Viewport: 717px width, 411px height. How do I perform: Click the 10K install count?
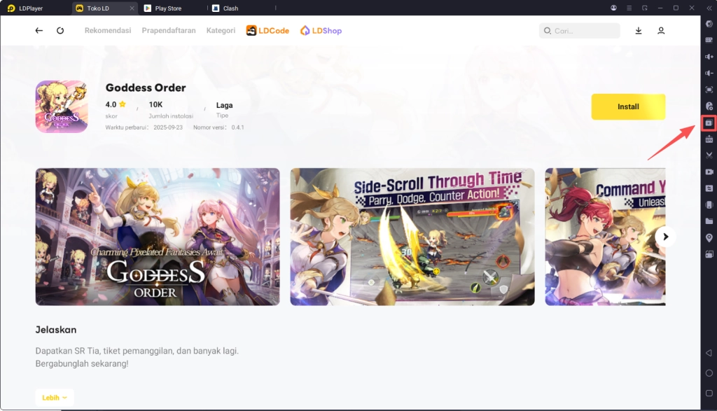coord(155,105)
